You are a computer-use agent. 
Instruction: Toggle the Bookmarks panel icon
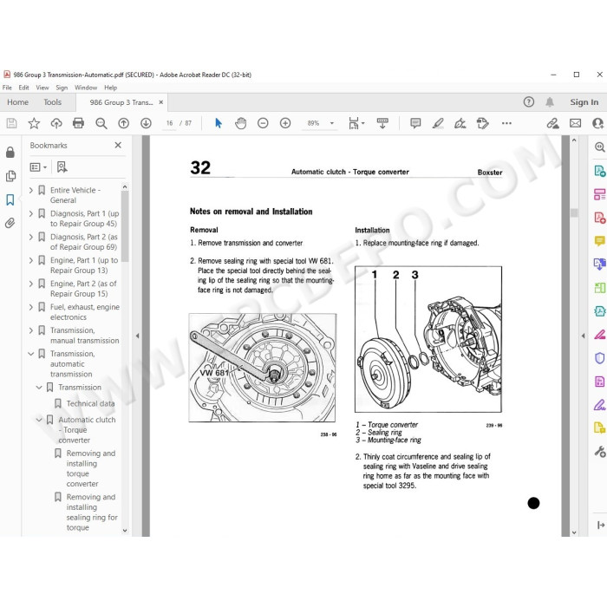[x=10, y=199]
